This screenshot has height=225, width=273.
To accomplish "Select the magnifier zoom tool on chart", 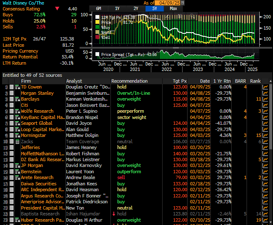I will click(x=192, y=16).
